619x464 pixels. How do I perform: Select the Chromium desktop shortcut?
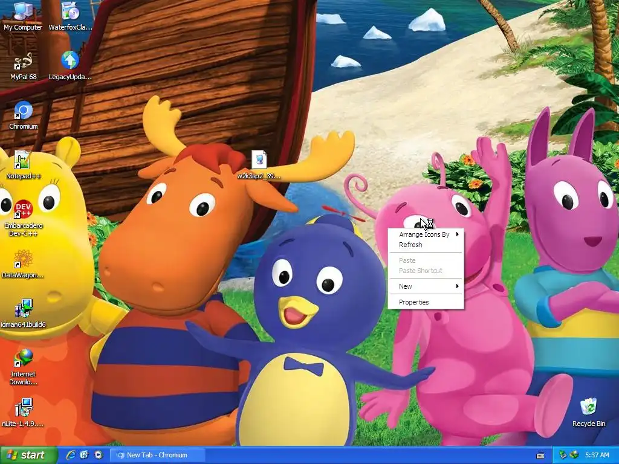pyautogui.click(x=23, y=115)
